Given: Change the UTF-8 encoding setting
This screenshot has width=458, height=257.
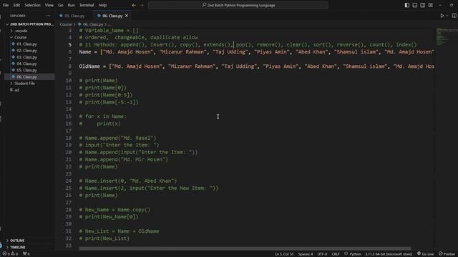Looking at the screenshot, I should [322, 254].
